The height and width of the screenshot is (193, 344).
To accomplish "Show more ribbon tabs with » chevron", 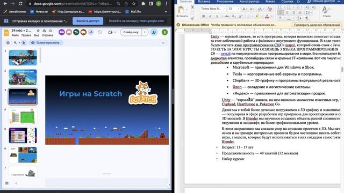I will (298, 2).
